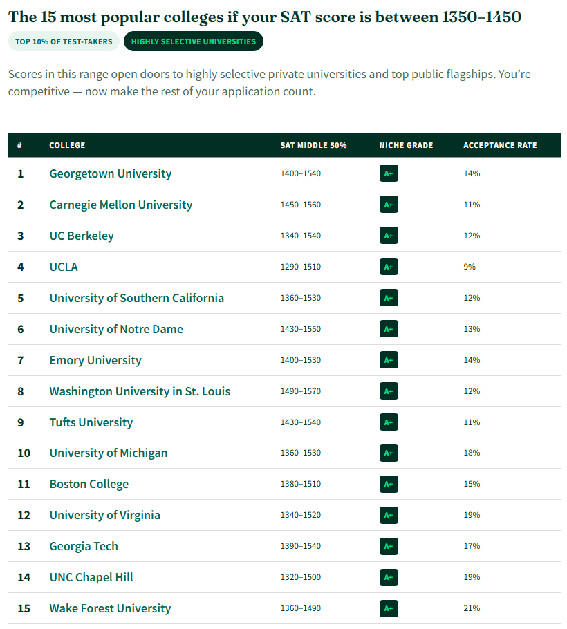
Task: Click the College column header
Action: (67, 145)
